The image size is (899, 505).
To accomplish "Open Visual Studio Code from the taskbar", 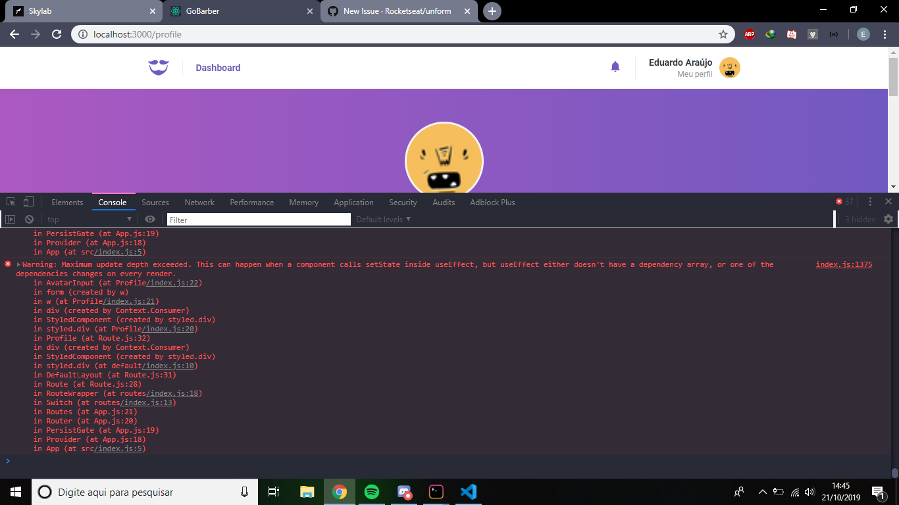I will coord(468,492).
